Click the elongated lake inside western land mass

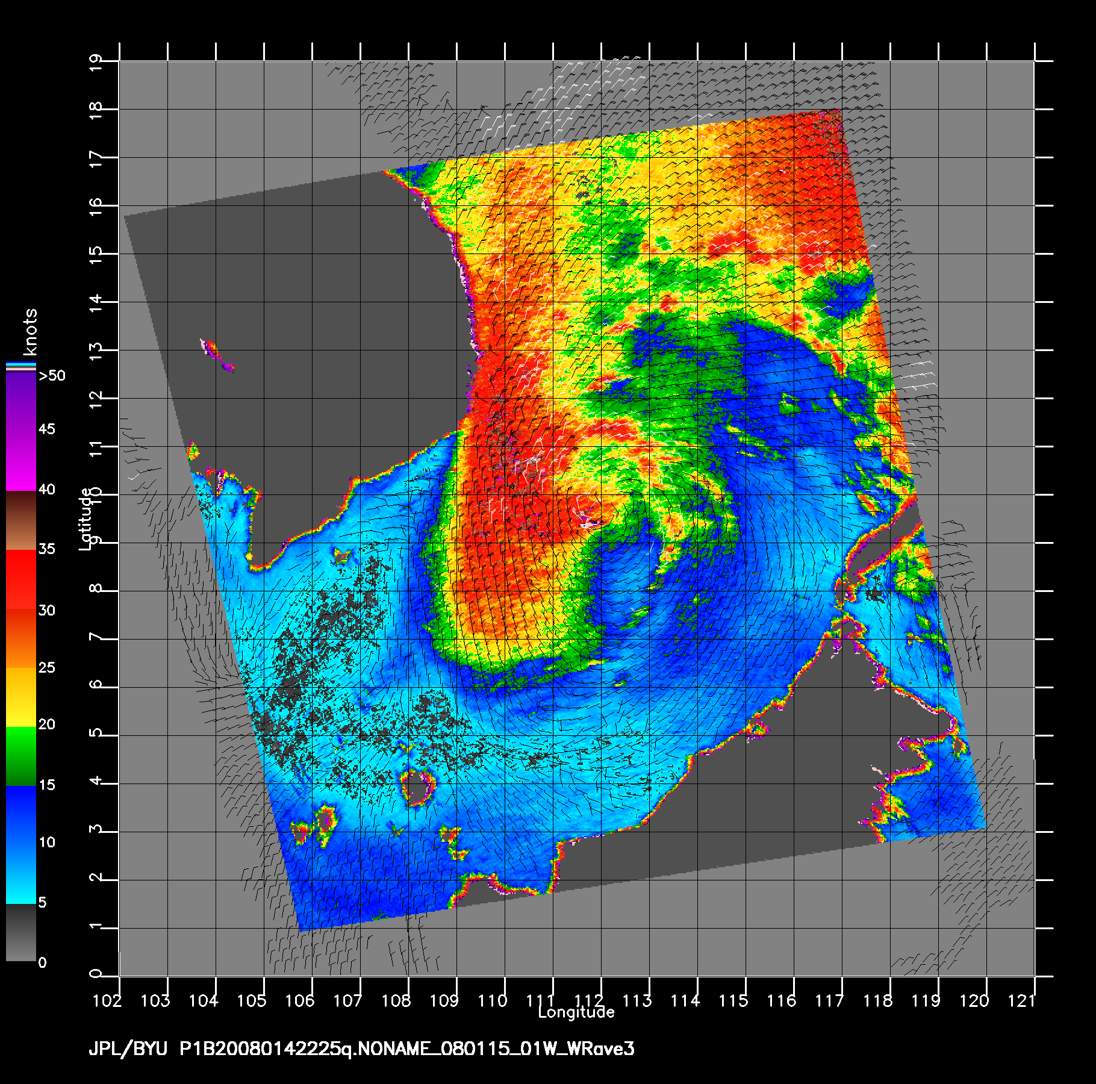[x=217, y=355]
